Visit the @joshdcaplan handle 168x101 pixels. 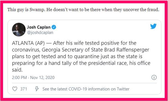pyautogui.click(x=40, y=33)
